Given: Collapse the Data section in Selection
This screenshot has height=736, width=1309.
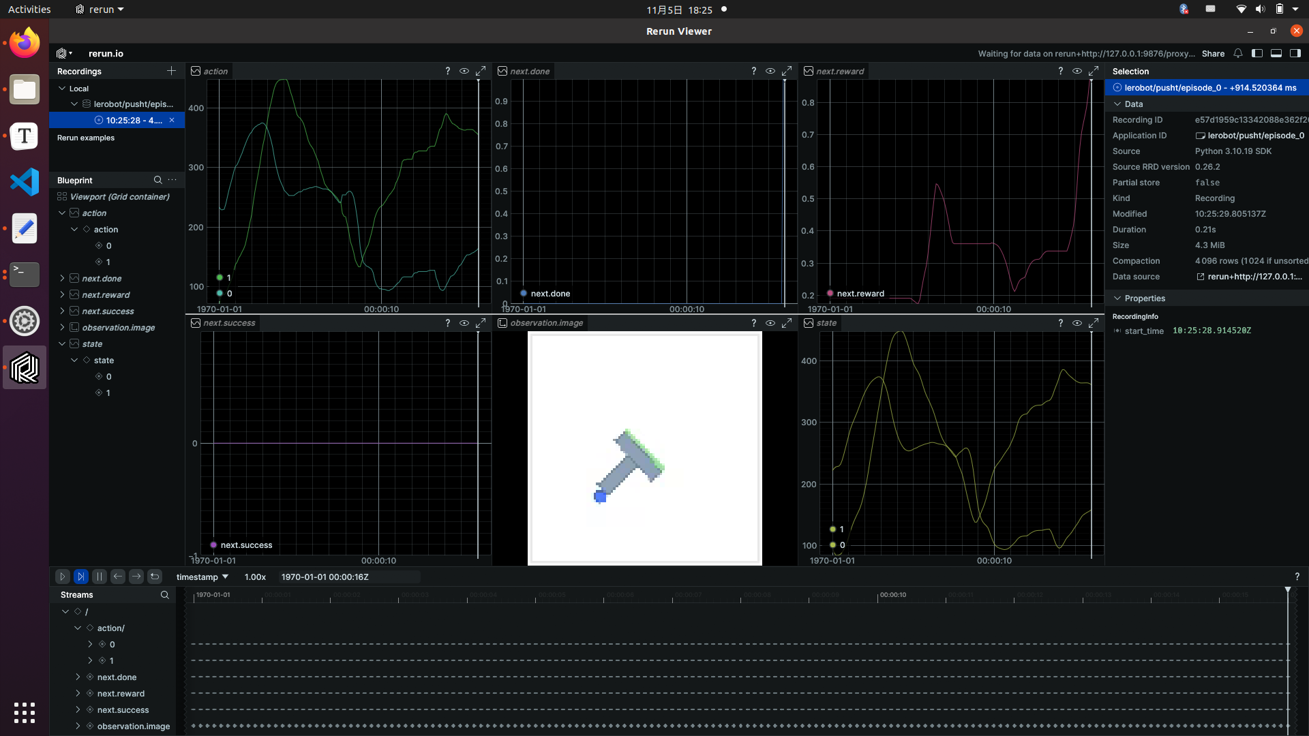Looking at the screenshot, I should tap(1117, 104).
